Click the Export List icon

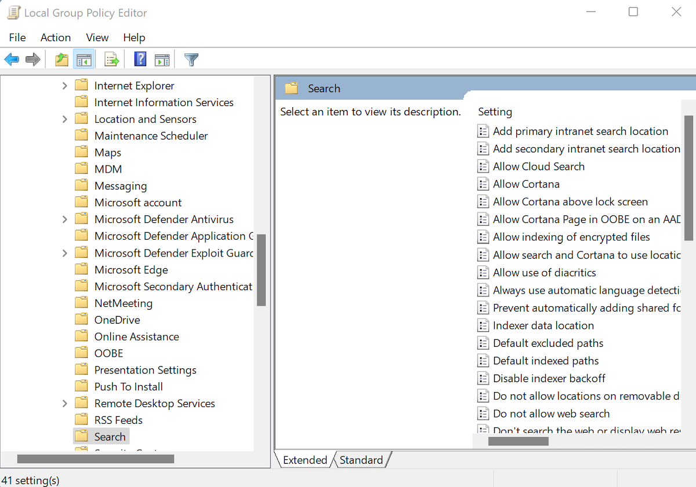111,58
